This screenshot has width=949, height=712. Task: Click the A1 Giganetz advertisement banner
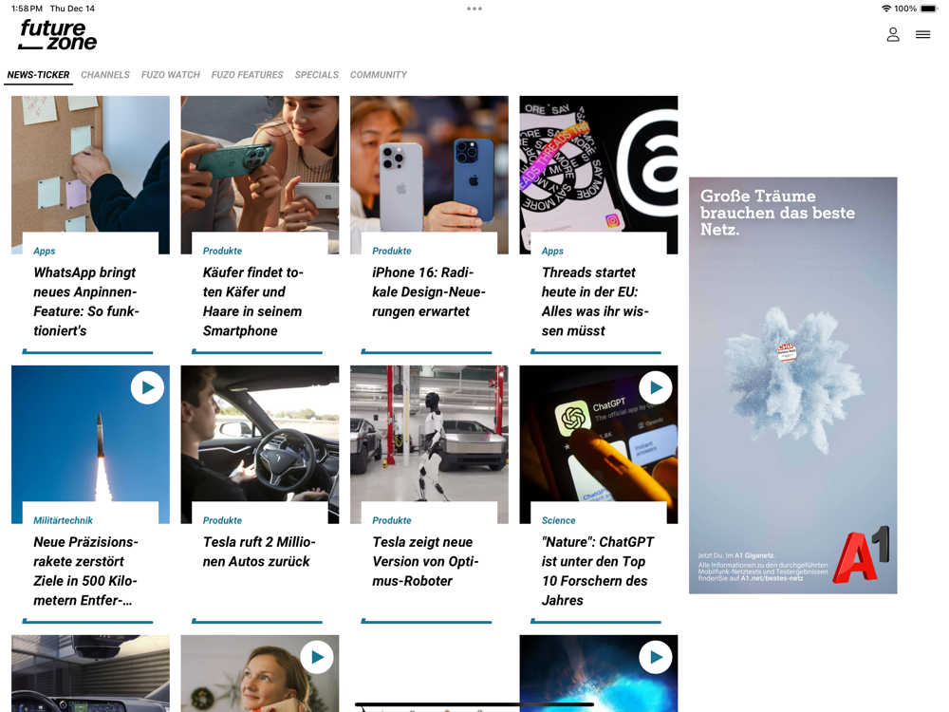pyautogui.click(x=792, y=385)
